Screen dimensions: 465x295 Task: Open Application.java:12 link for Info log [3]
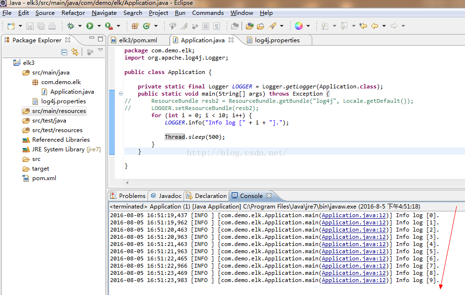(x=354, y=237)
